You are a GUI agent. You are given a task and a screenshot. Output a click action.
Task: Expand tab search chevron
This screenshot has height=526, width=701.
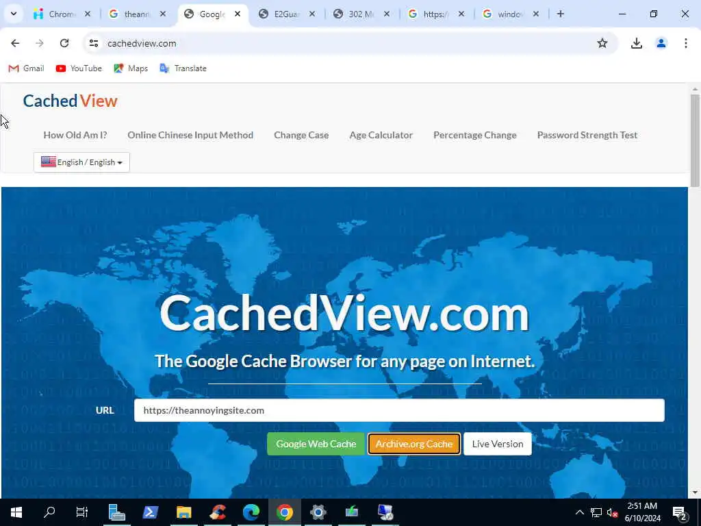(14, 14)
